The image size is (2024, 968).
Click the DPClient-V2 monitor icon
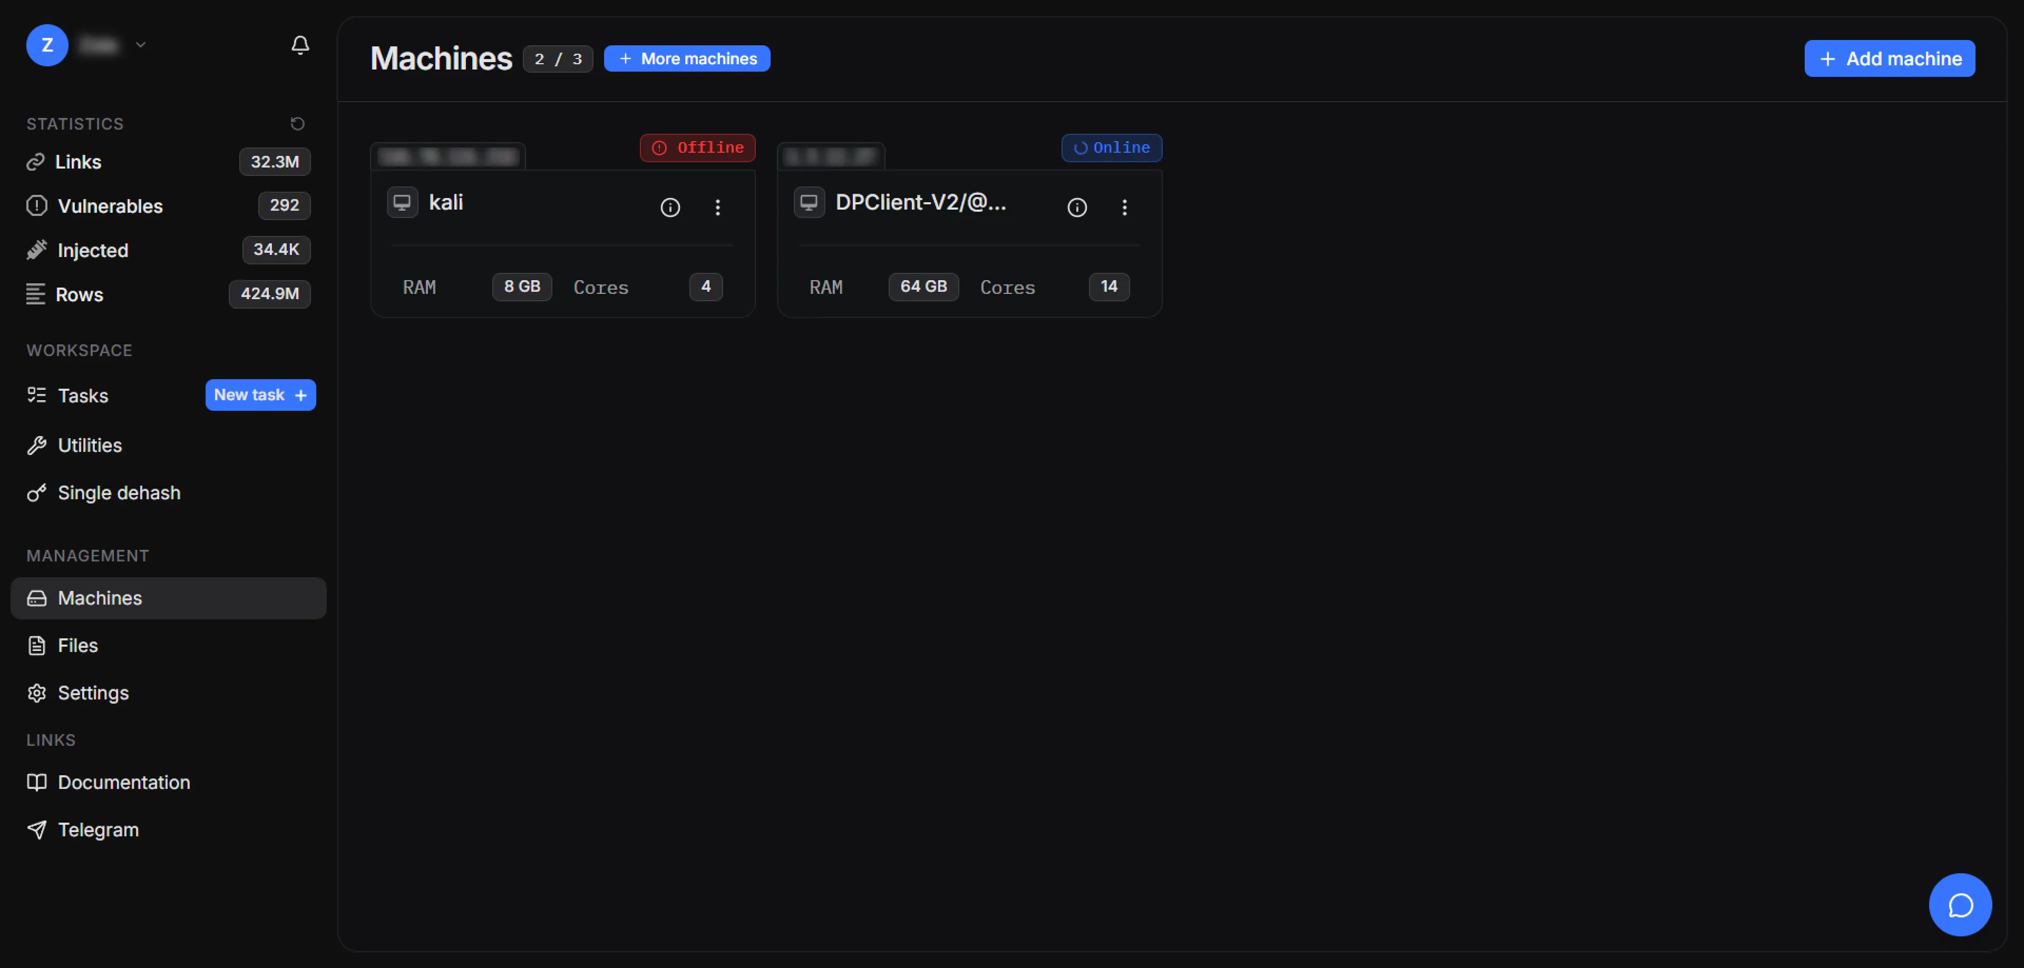[809, 203]
